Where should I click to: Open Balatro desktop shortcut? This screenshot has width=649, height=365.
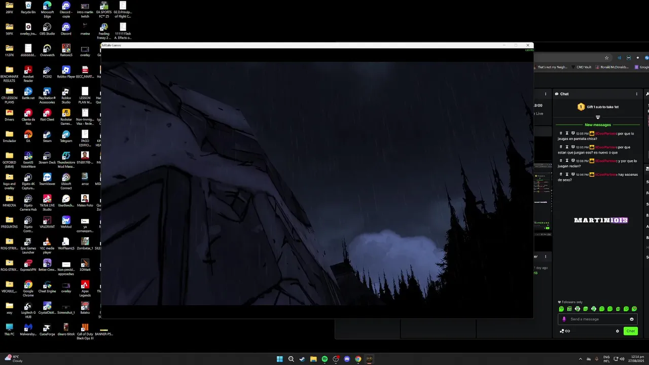tap(85, 308)
